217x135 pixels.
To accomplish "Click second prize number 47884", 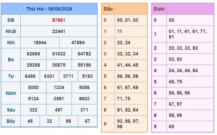I will tap(78, 43).
